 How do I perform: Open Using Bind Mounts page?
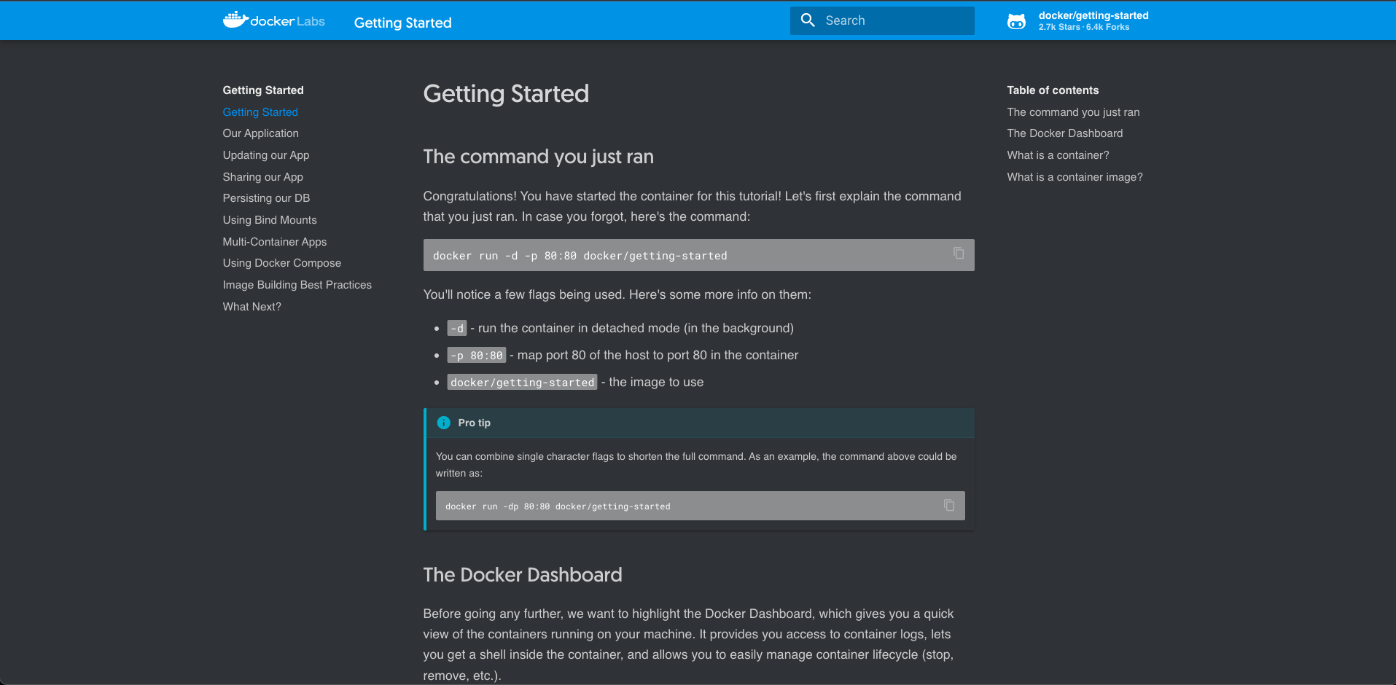(270, 220)
